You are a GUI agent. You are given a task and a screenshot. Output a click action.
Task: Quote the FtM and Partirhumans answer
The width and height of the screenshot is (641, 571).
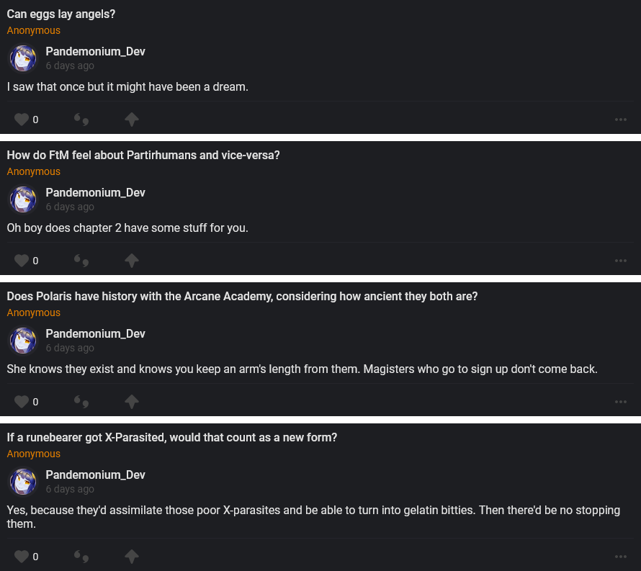pos(81,261)
